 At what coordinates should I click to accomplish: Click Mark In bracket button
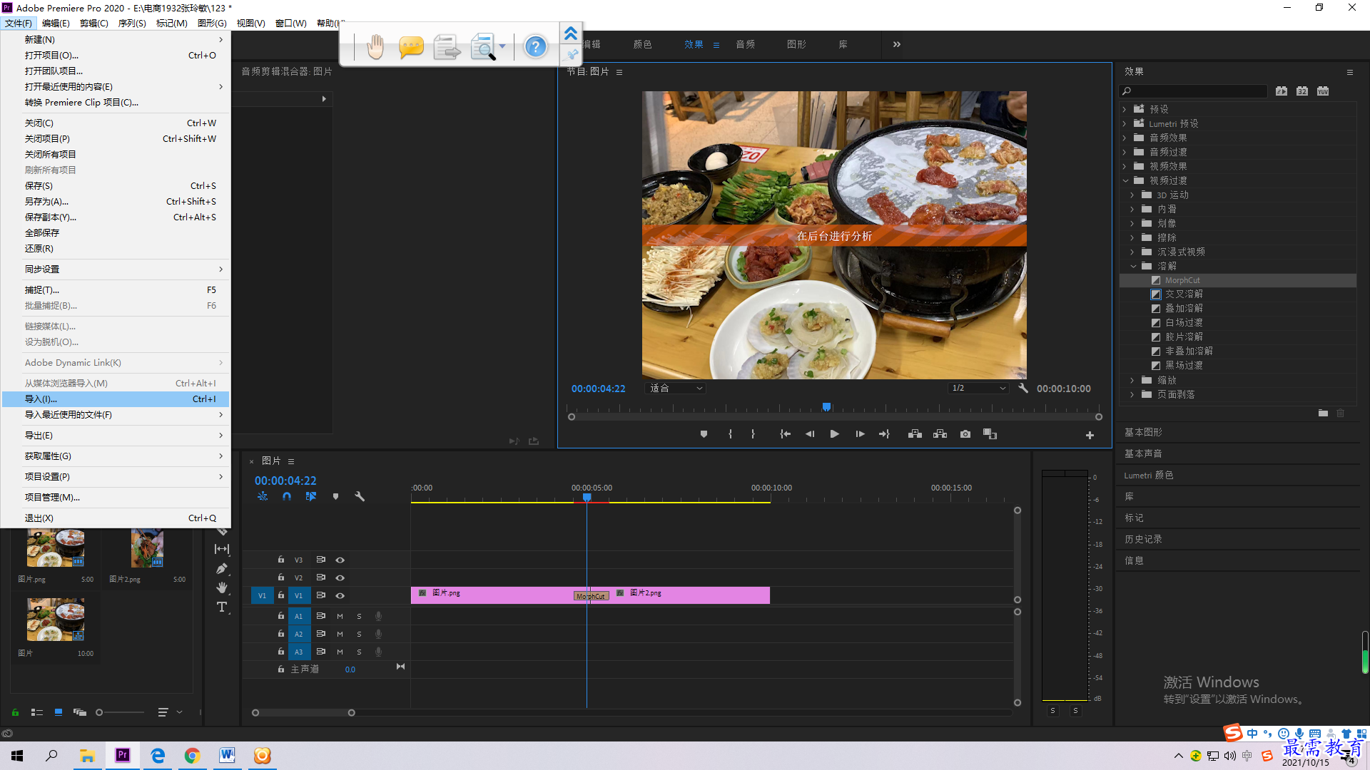pos(730,434)
